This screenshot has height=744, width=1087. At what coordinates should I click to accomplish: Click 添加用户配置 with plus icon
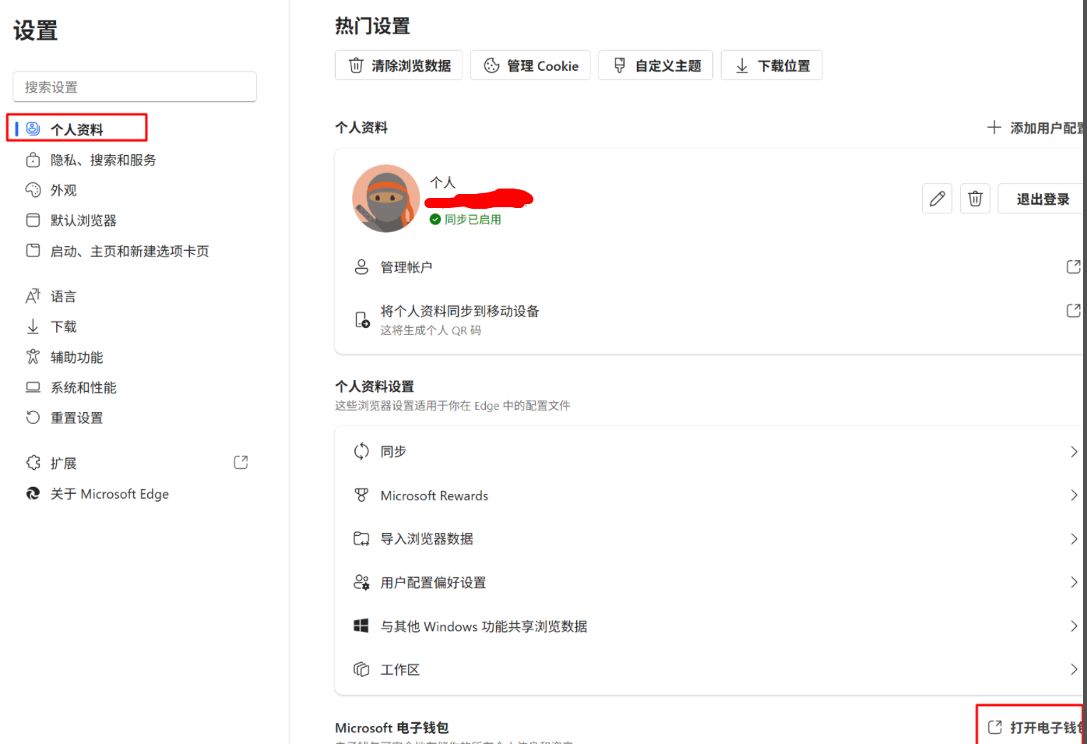[x=1036, y=128]
